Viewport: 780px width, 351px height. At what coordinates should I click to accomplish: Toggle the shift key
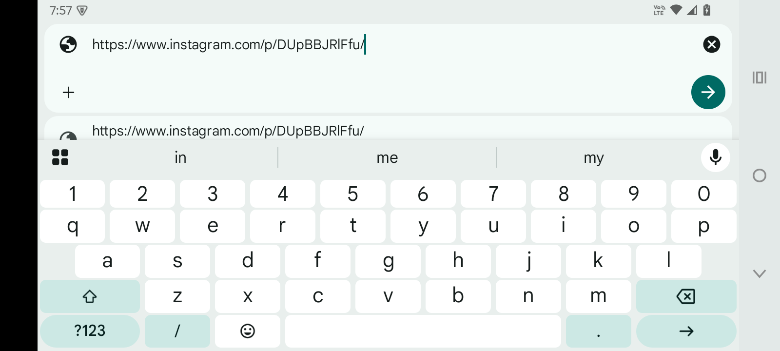click(90, 296)
